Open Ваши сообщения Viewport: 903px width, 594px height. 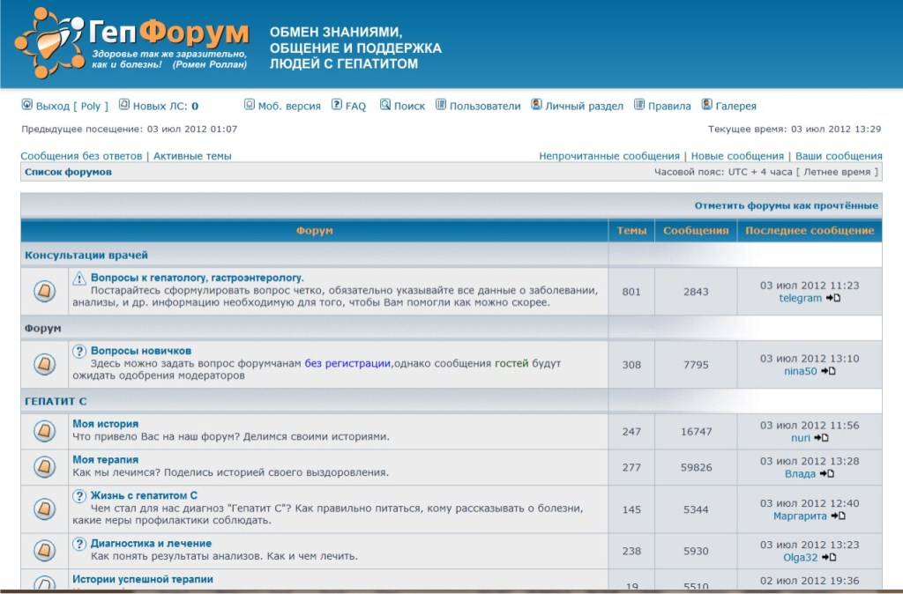coord(839,156)
